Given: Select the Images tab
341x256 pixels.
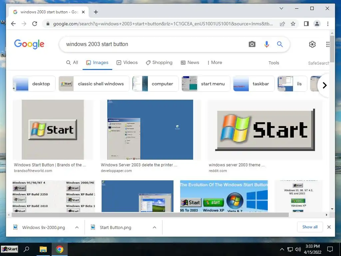Looking at the screenshot, I should pyautogui.click(x=97, y=62).
